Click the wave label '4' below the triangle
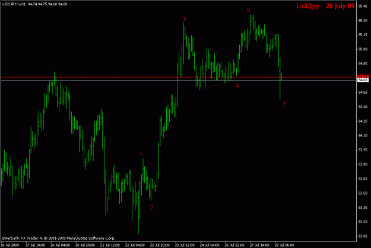371x248 pixels. click(237, 85)
